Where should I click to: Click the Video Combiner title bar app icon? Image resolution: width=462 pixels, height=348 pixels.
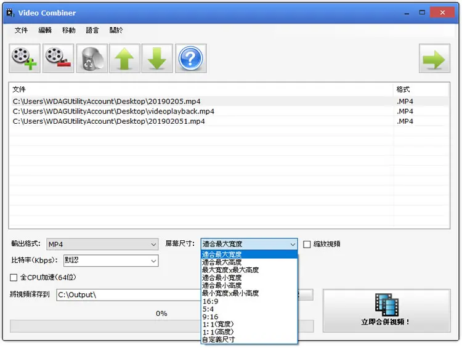(10, 13)
